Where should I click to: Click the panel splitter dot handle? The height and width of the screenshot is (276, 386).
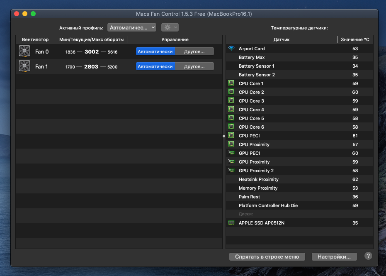tap(224, 136)
